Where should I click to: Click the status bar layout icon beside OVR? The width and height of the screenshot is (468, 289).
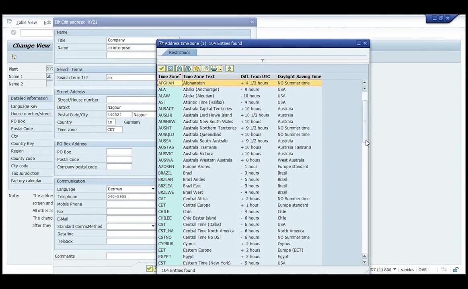coord(444,269)
